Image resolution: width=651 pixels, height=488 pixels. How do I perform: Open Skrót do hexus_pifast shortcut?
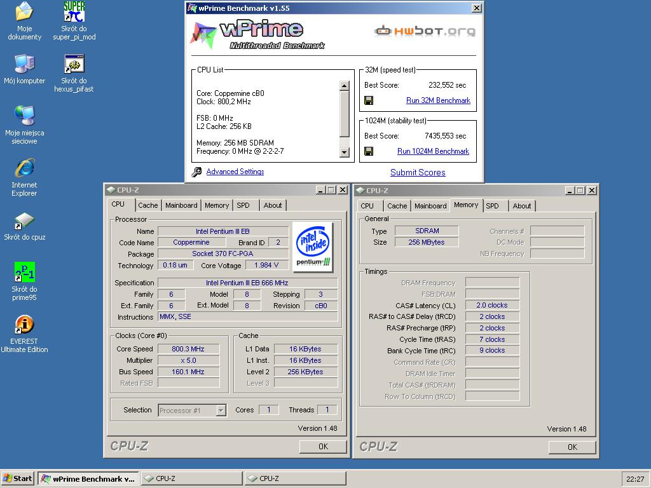tap(74, 73)
